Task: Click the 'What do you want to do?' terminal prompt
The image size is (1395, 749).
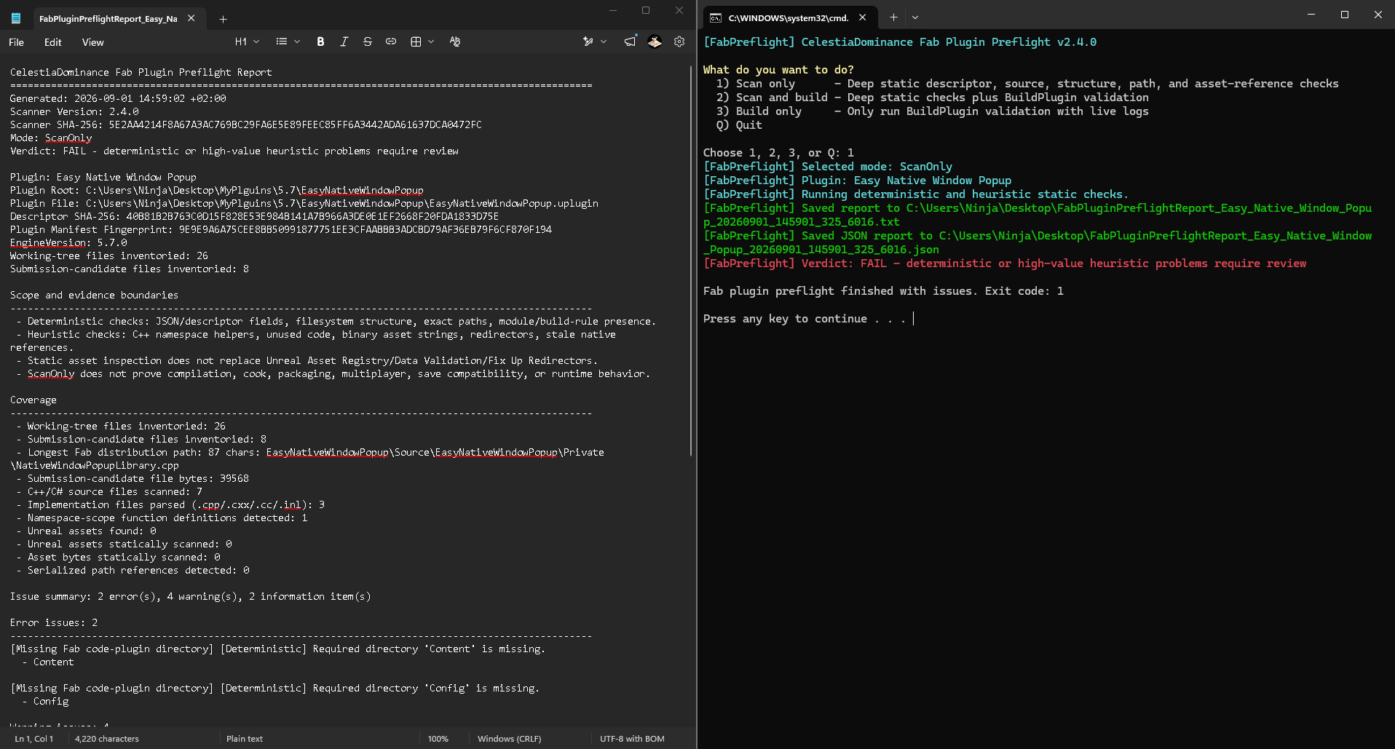Action: 778,70
